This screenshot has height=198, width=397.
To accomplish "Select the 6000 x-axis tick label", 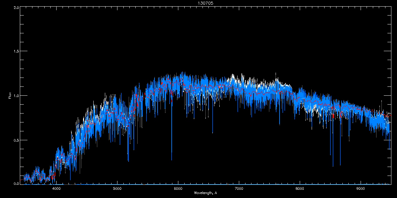I will point(178,189).
